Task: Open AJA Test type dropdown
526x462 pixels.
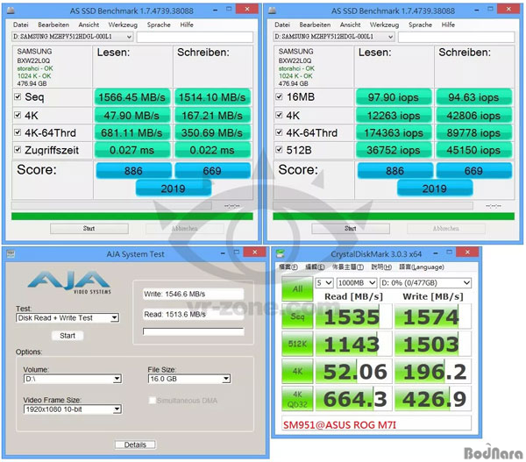Action: tap(68, 317)
